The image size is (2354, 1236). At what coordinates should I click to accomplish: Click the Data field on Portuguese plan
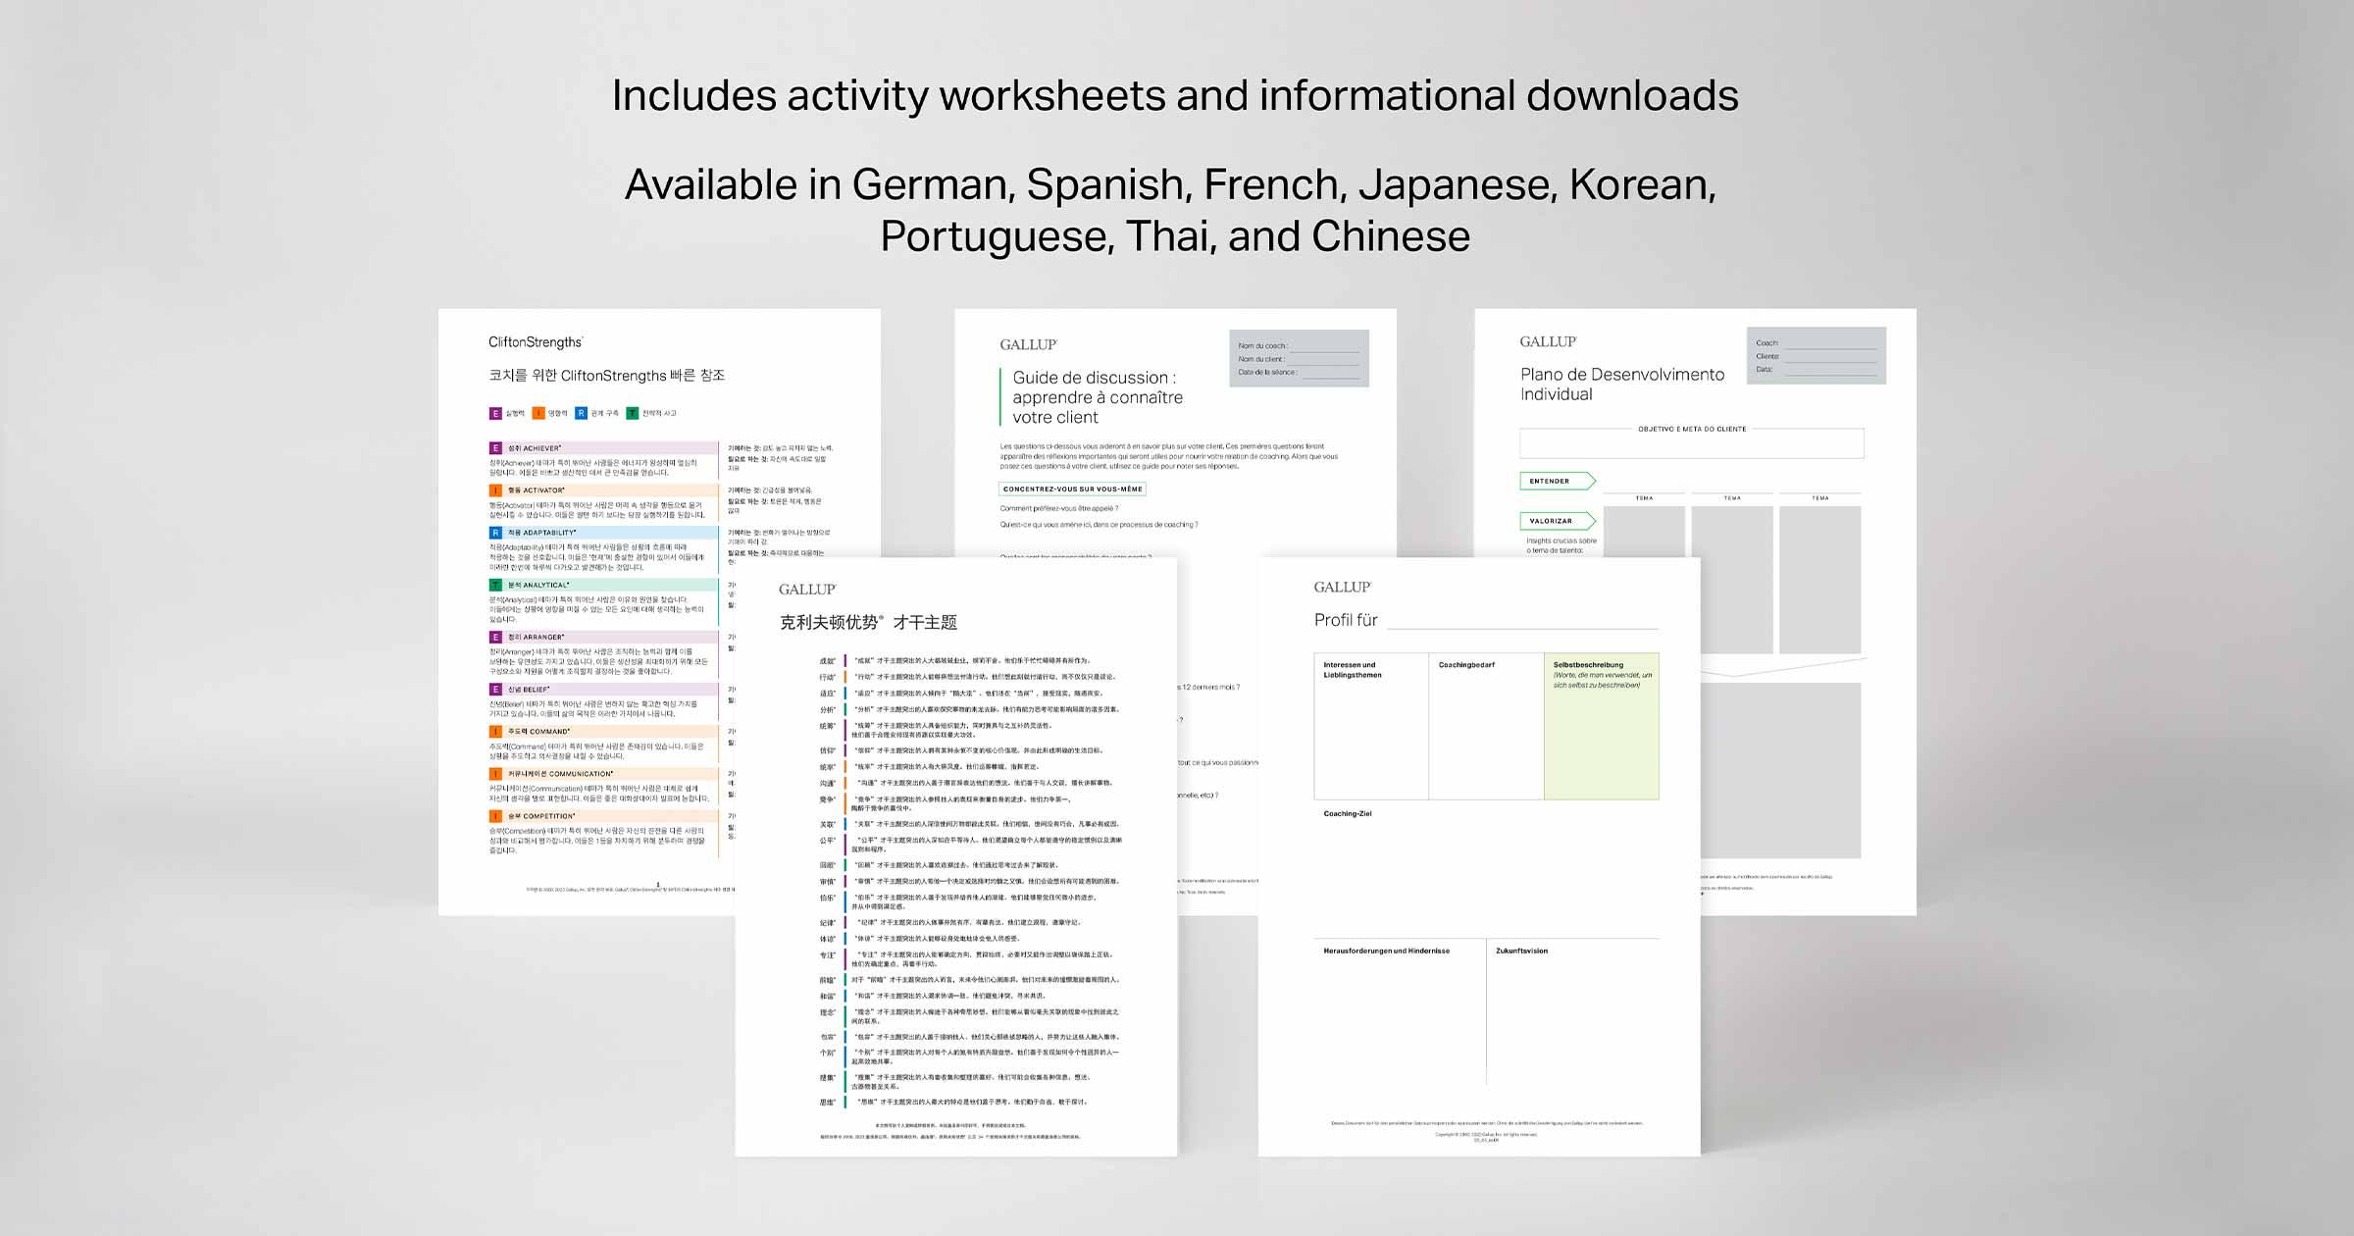pyautogui.click(x=1817, y=370)
